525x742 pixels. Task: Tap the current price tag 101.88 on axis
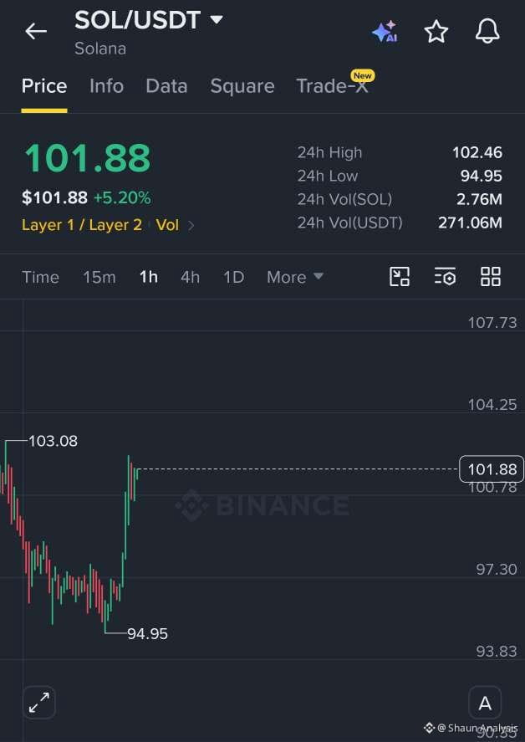(x=492, y=469)
